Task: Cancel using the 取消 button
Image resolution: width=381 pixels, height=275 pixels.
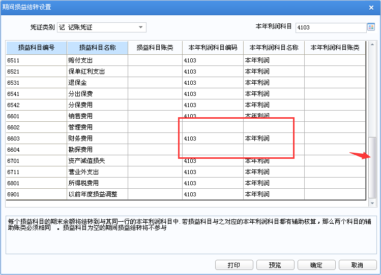Action: (x=357, y=265)
